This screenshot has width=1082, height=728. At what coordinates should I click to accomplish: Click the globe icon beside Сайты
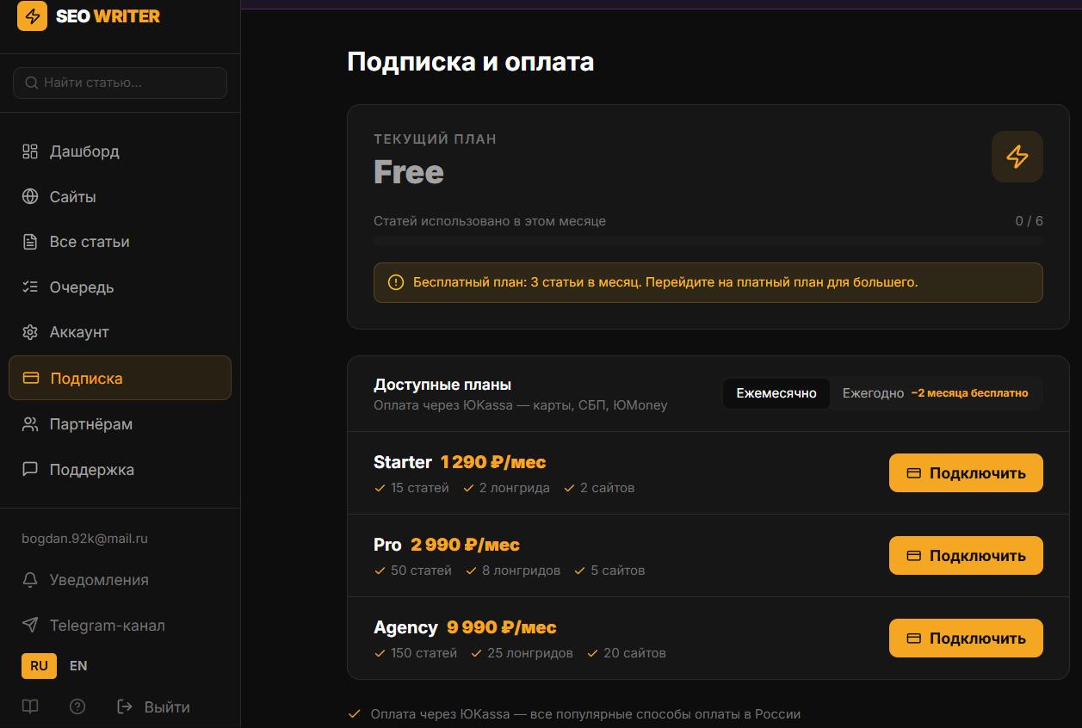coord(30,197)
